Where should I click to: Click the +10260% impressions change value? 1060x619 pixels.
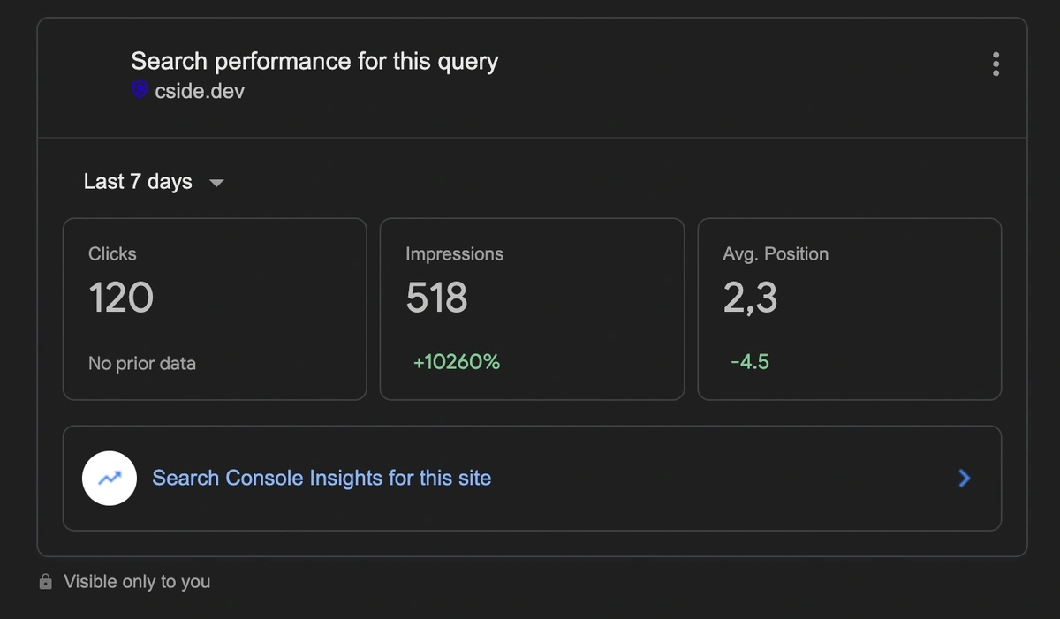pos(457,361)
